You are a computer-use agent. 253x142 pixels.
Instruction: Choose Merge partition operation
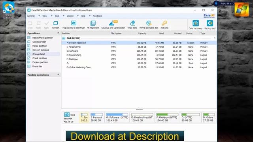click(x=40, y=46)
